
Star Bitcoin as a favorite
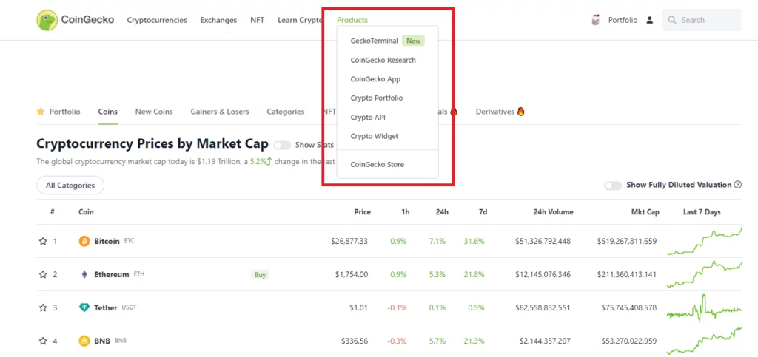click(x=43, y=241)
